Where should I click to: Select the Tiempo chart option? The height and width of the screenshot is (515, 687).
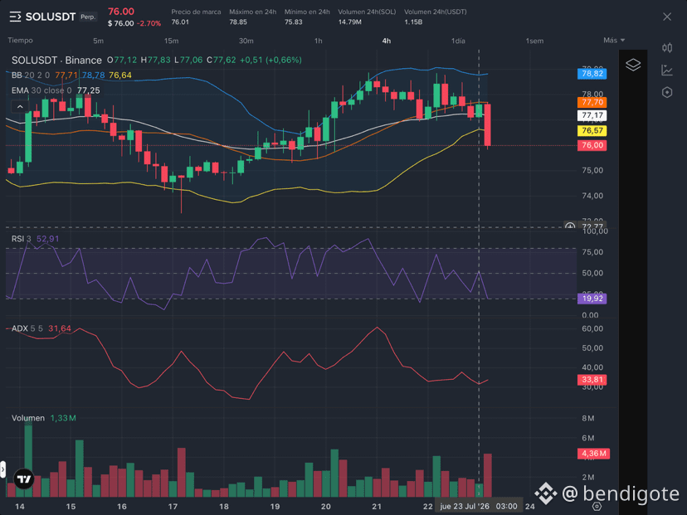click(20, 41)
